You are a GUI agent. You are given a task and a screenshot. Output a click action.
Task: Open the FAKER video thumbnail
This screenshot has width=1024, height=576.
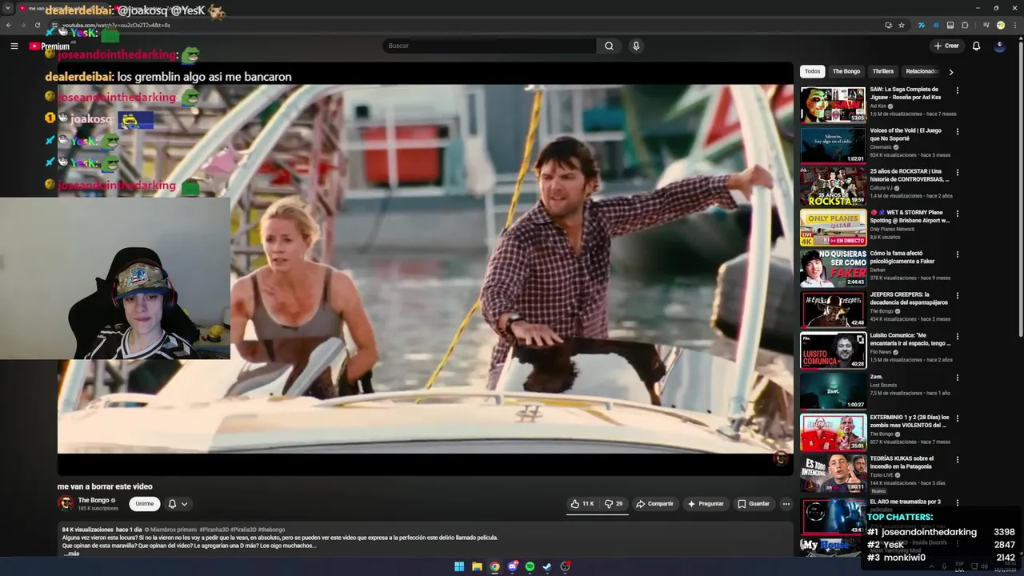833,268
